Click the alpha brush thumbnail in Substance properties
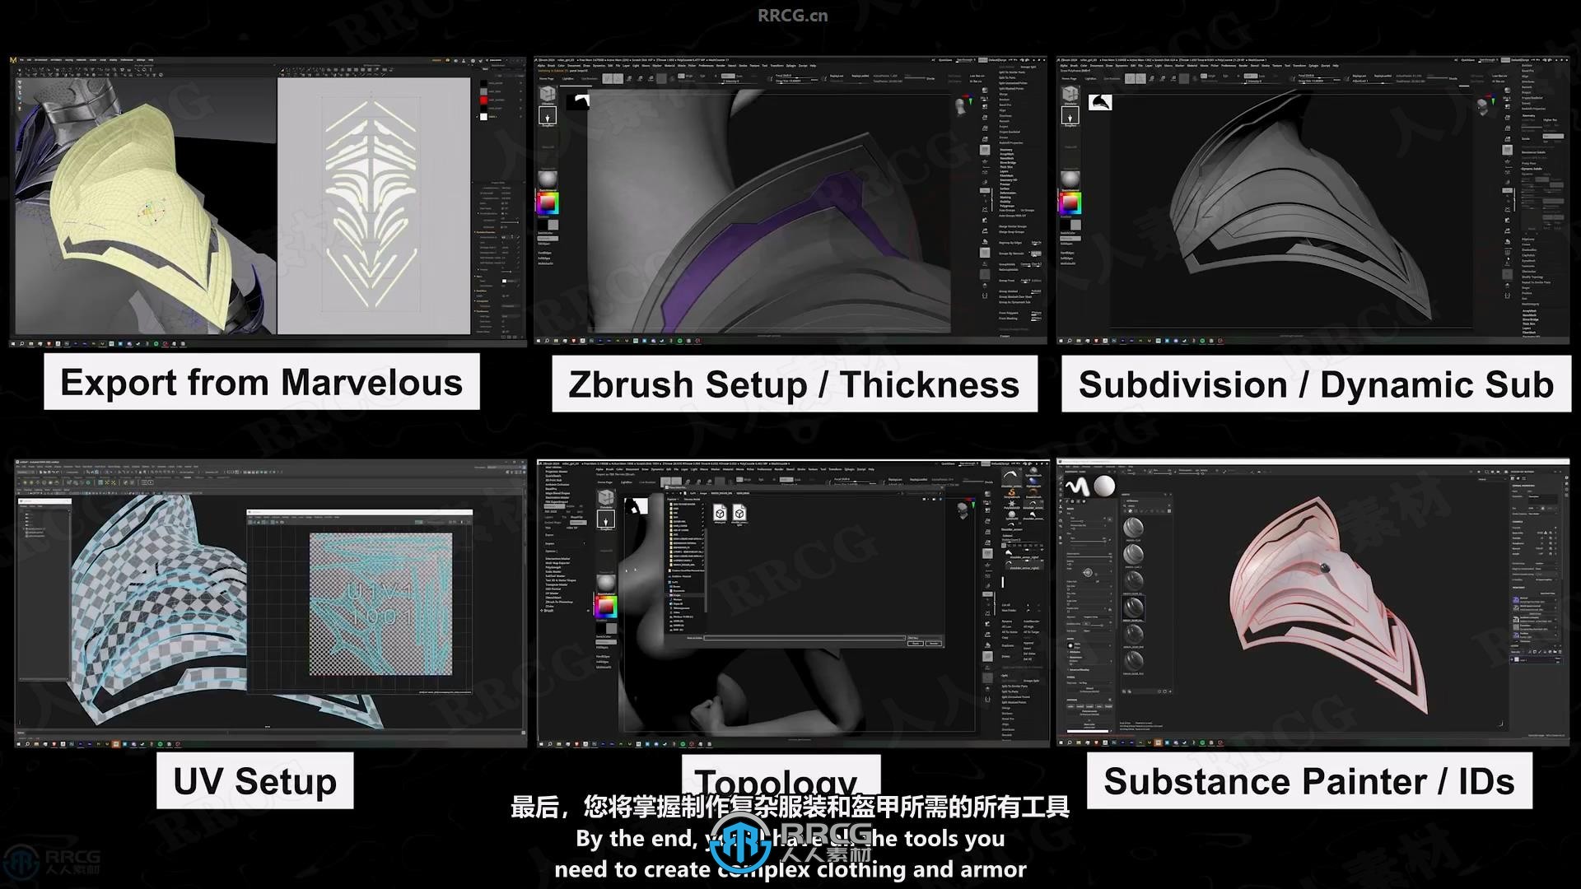 click(x=1070, y=645)
